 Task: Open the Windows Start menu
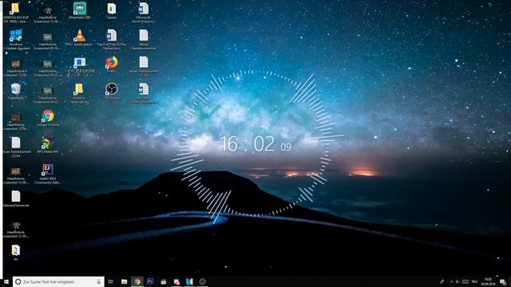pyautogui.click(x=6, y=281)
